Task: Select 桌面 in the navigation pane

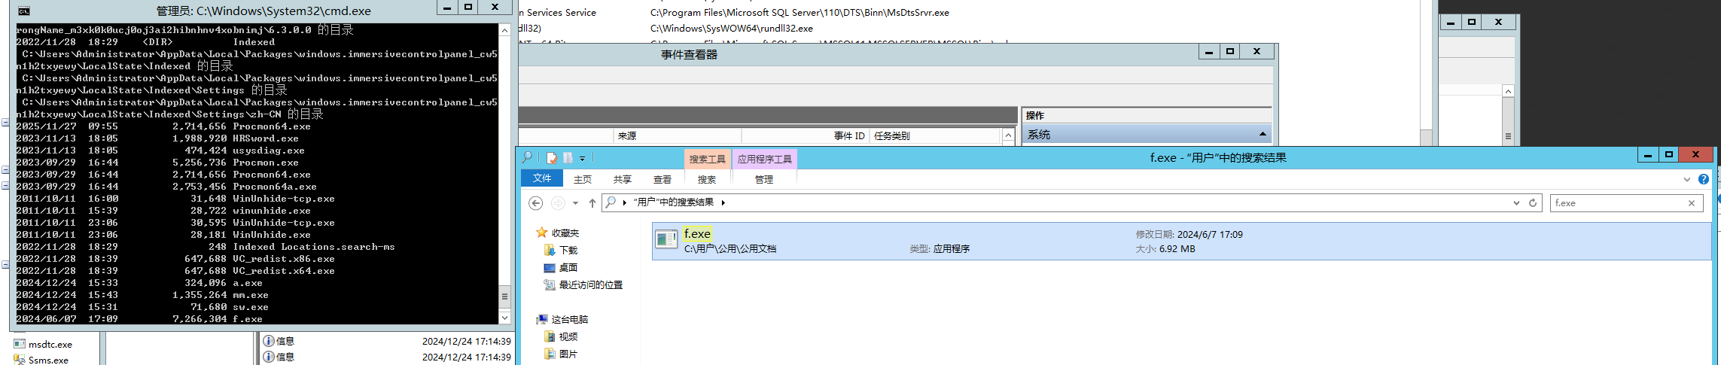Action: click(568, 268)
